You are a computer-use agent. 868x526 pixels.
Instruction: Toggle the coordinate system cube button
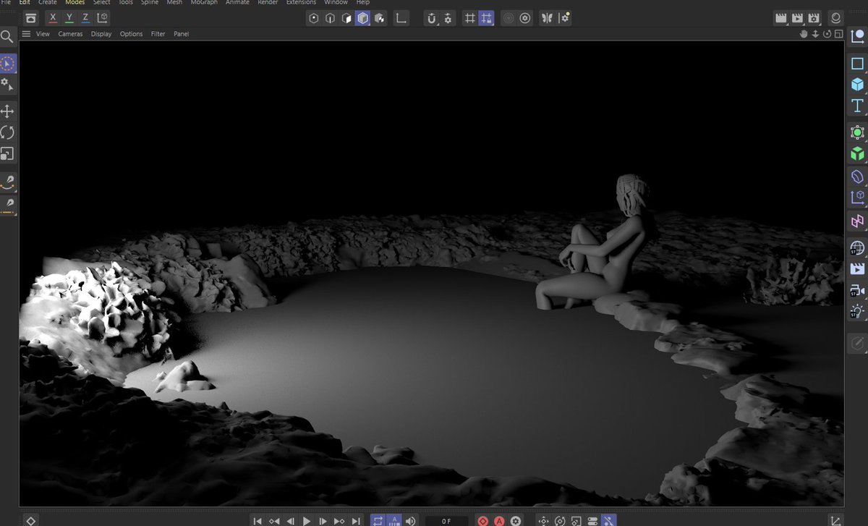[103, 18]
